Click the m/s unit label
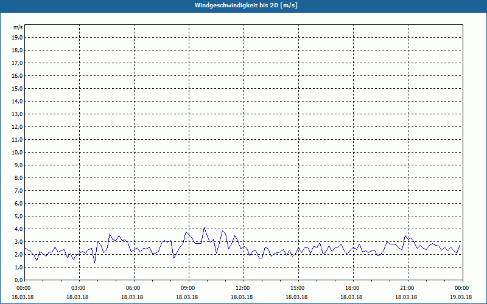487x304 pixels. (x=18, y=27)
